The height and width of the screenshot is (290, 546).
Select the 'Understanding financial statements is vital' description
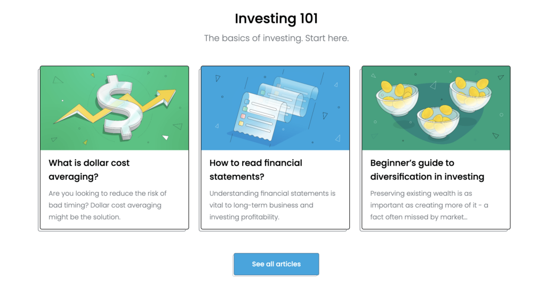pos(272,205)
